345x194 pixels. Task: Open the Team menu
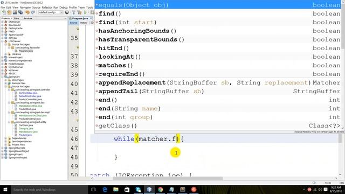(x=81, y=8)
